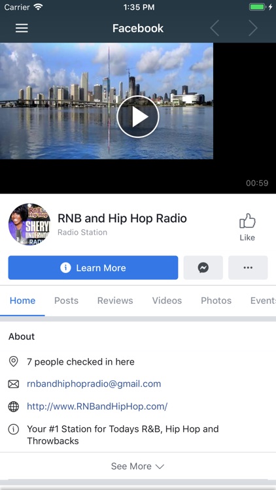The width and height of the screenshot is (276, 490).
Task: Open the Events tab
Action: click(x=263, y=301)
